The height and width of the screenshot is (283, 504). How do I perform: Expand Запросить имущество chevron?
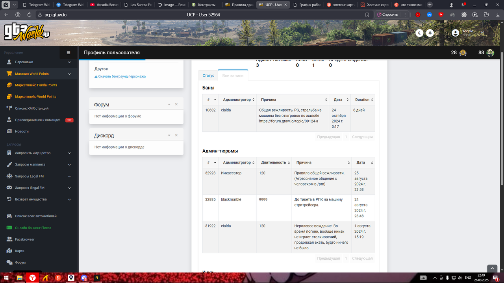point(69,153)
